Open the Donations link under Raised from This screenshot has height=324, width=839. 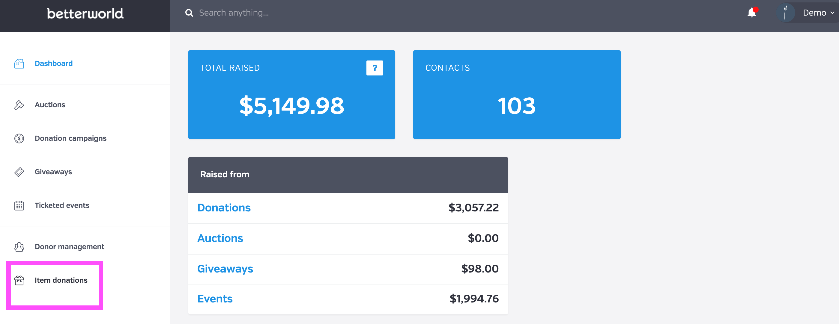[x=224, y=208]
